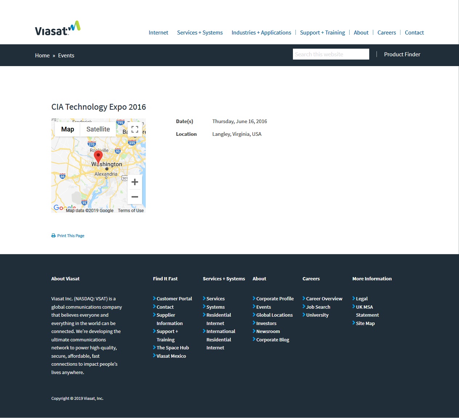Open Viasat Mexico footer link
Viewport: 459px width, 418px height.
(171, 356)
